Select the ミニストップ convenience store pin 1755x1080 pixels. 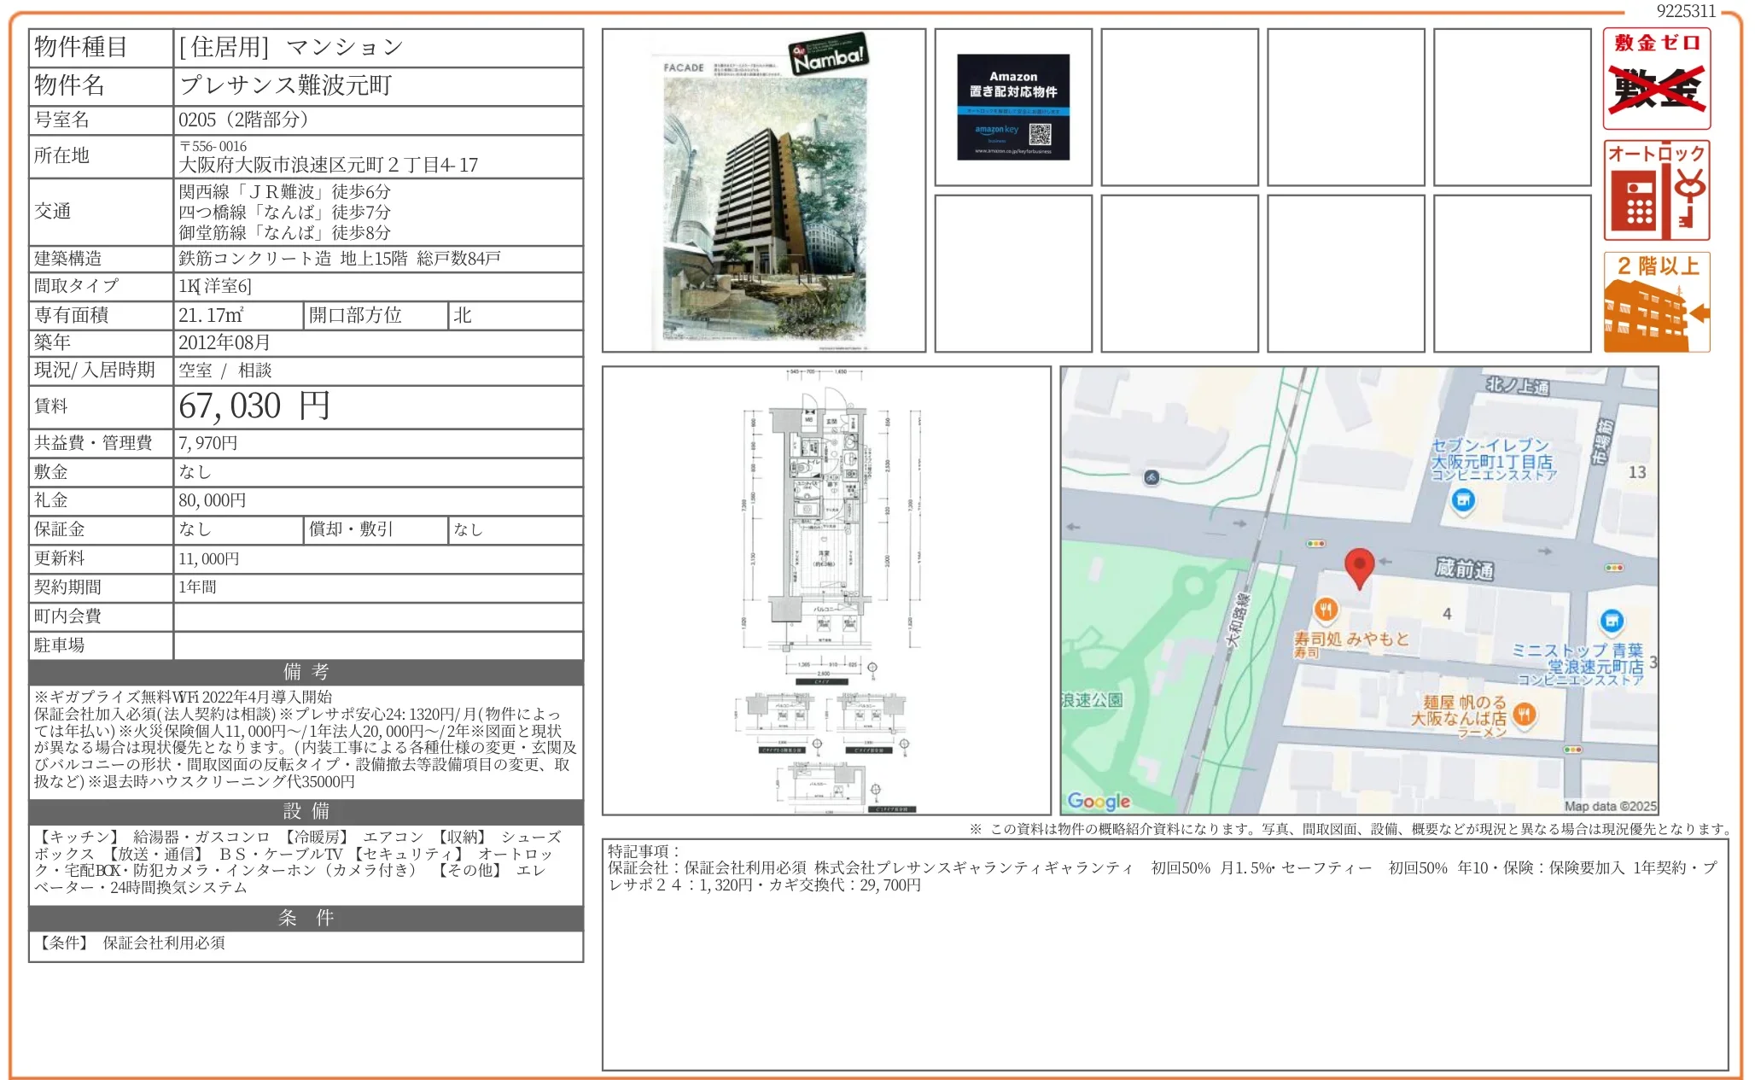1611,620
